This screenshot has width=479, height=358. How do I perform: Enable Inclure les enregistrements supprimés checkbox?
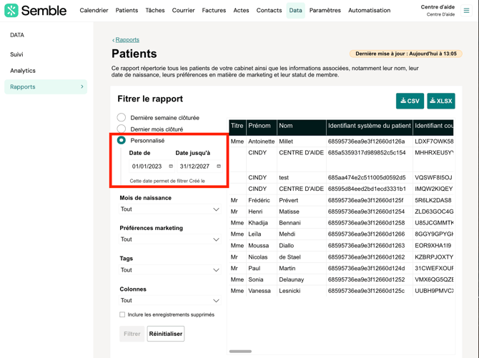pos(122,314)
